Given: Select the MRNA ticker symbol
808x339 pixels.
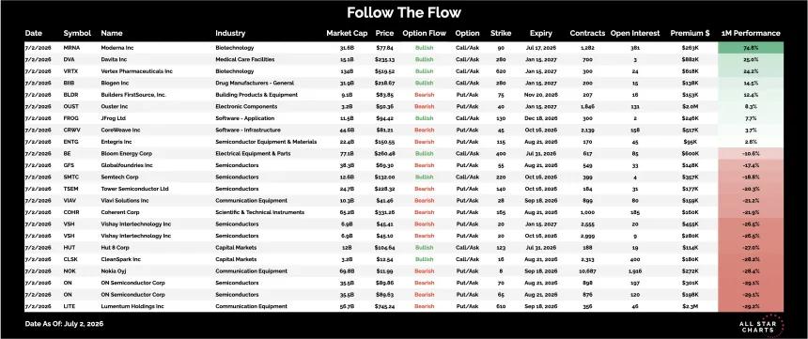Looking at the screenshot, I should (71, 47).
